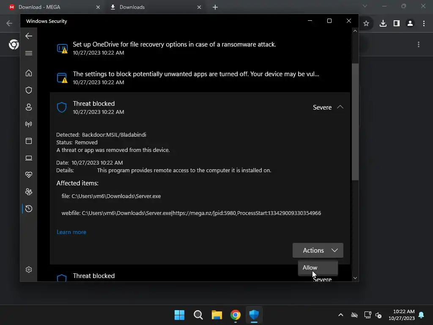Open Windows Security settings gear
The height and width of the screenshot is (325, 433).
(x=29, y=270)
